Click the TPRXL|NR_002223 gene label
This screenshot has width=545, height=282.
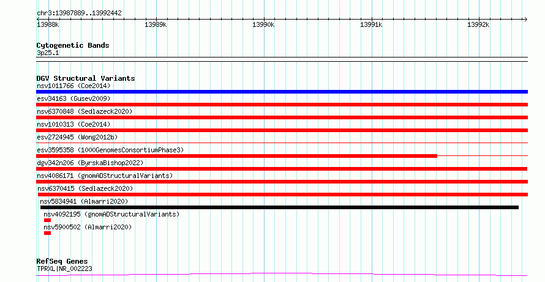click(64, 269)
